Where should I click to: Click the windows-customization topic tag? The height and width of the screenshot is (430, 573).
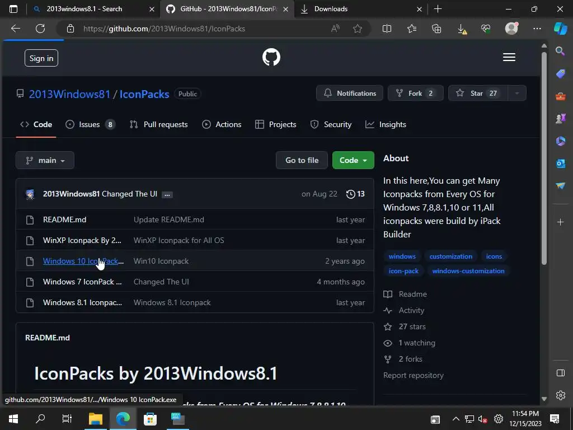[468, 271]
